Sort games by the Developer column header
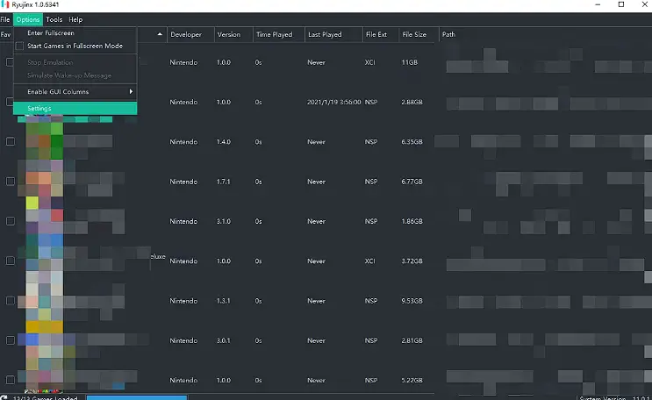Screen dimensions: 652x400 click(x=186, y=34)
